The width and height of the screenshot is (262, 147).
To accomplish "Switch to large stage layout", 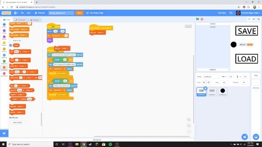I will point(253,19).
